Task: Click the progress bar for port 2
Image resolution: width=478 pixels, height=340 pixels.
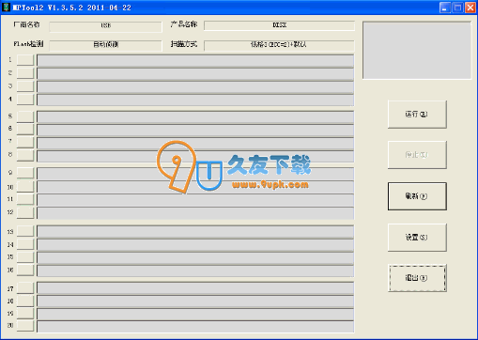Action: point(195,74)
